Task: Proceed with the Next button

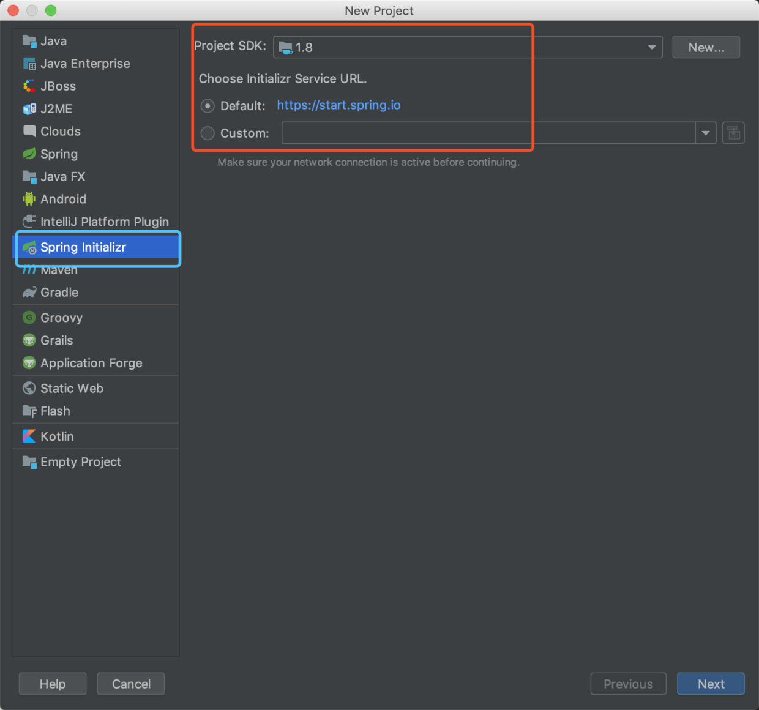Action: (x=711, y=684)
